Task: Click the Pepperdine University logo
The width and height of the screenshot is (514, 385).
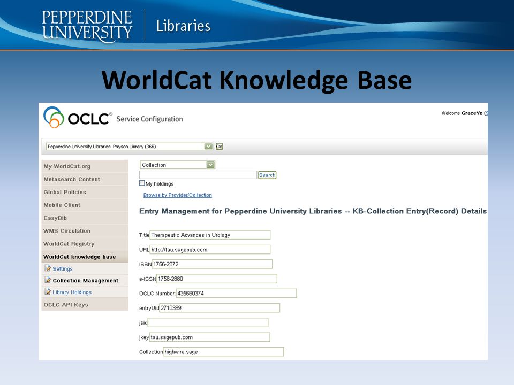Action: coord(87,26)
